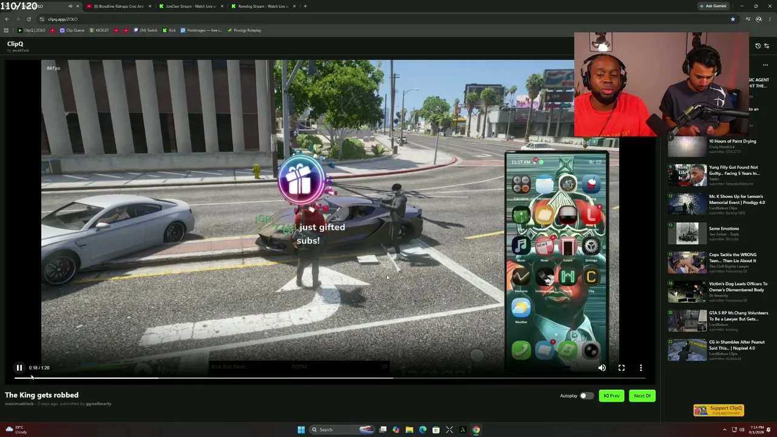777x437 pixels.
Task: Open a new browser tab
Action: click(305, 6)
